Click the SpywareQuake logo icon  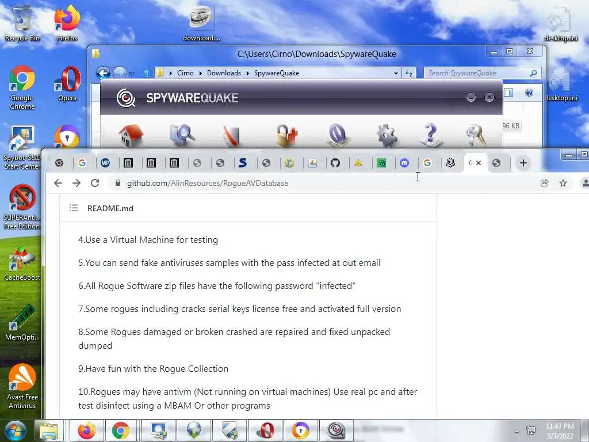(x=126, y=98)
